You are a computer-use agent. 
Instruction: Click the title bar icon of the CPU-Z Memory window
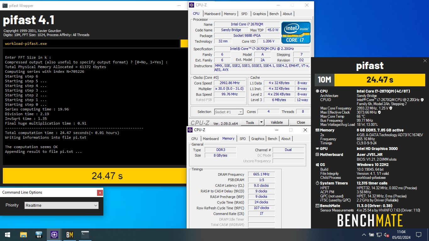(x=190, y=130)
